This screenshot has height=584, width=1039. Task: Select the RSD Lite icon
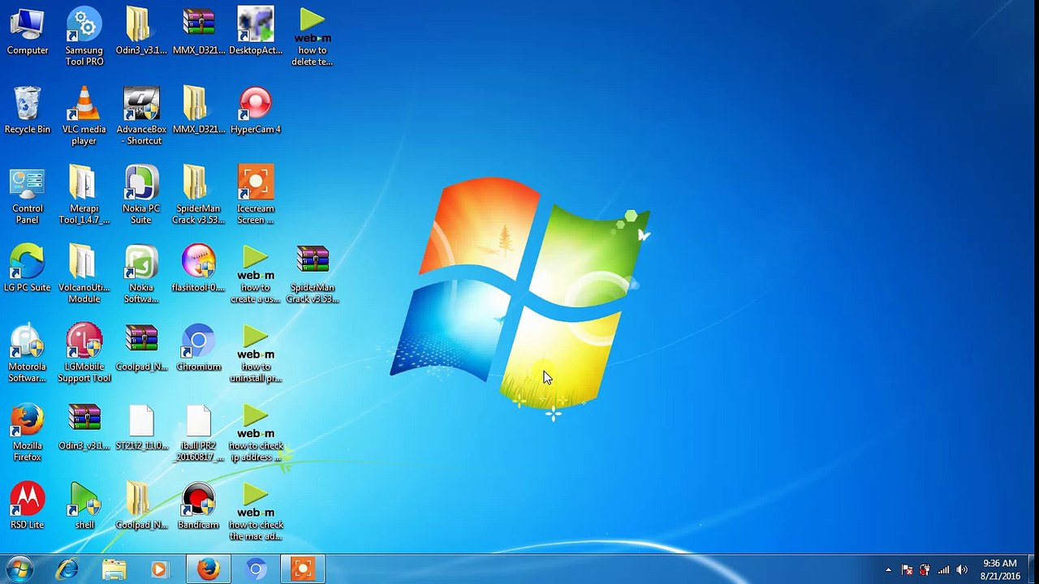(28, 506)
